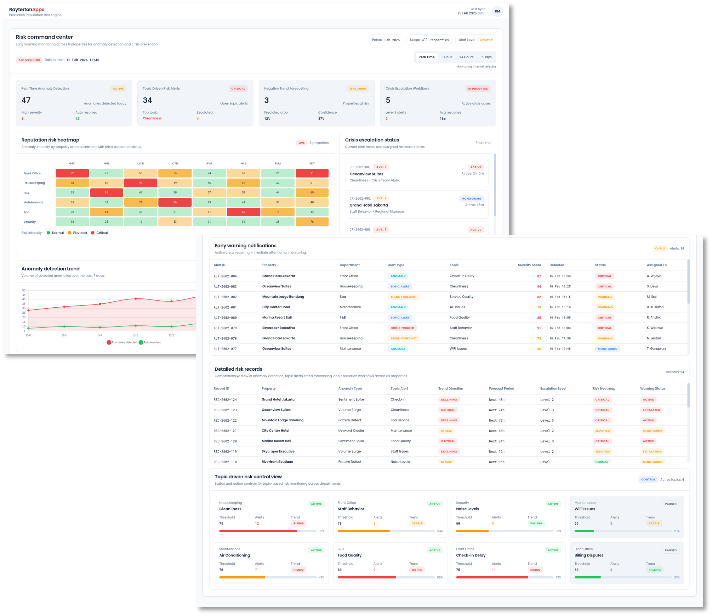Click the LIVE badge on the reputation risk heatmap
The width and height of the screenshot is (712, 616).
301,143
